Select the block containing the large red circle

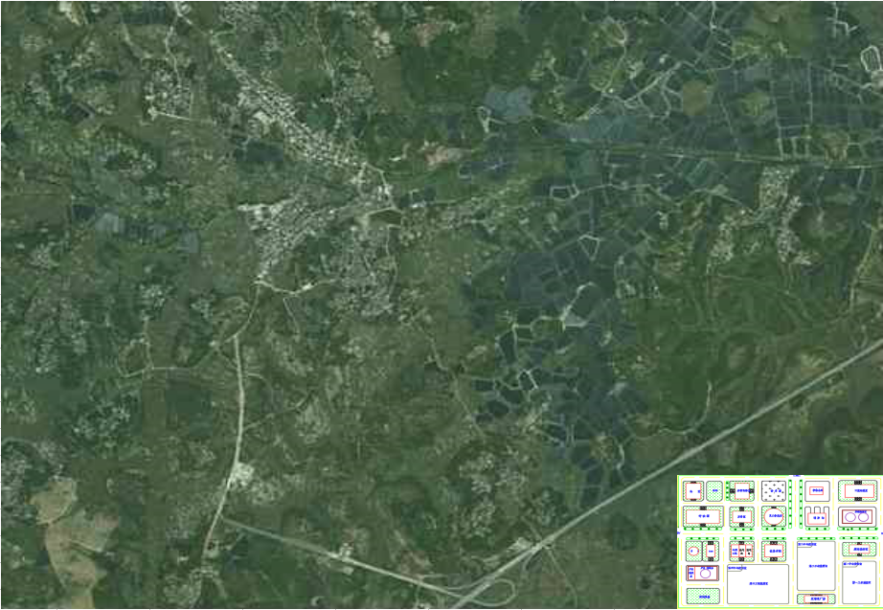774,516
